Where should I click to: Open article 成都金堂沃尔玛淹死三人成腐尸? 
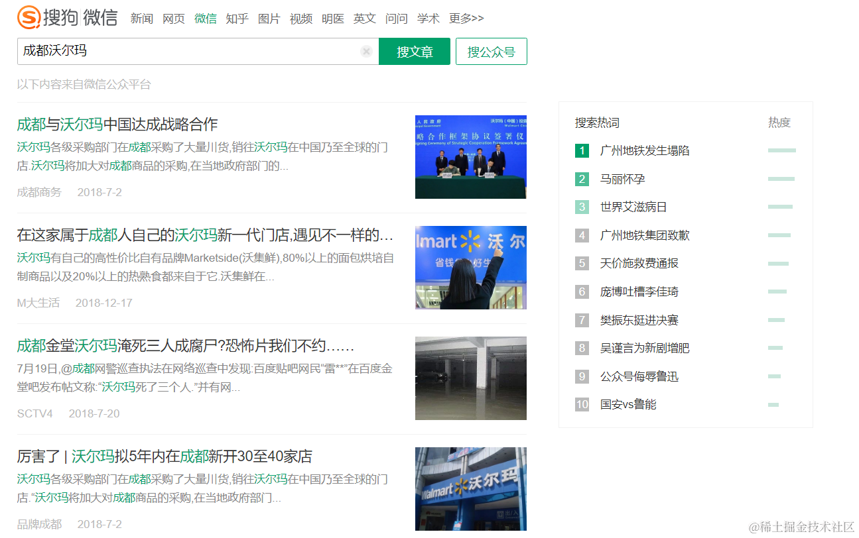click(186, 346)
